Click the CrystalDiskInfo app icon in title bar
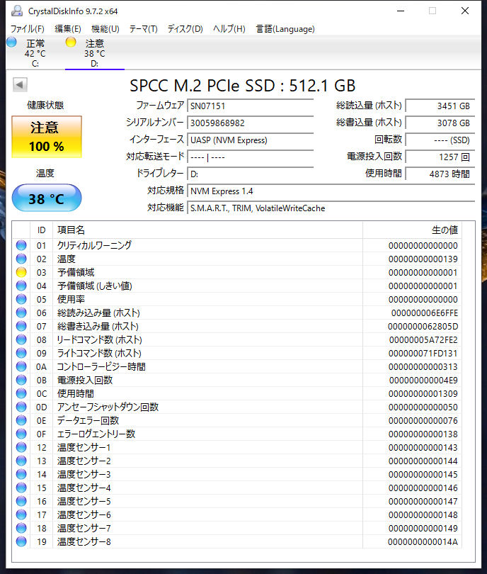Viewport: 487px width, 574px height. 17,11
